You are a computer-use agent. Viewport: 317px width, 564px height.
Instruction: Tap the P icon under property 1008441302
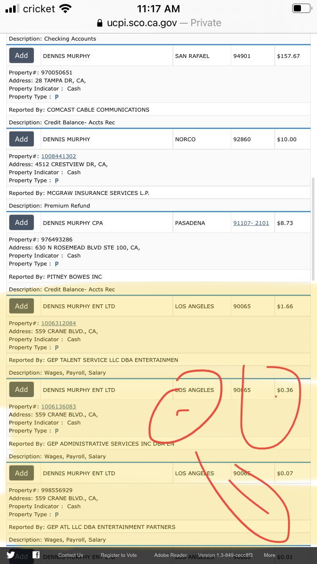pyautogui.click(x=57, y=181)
